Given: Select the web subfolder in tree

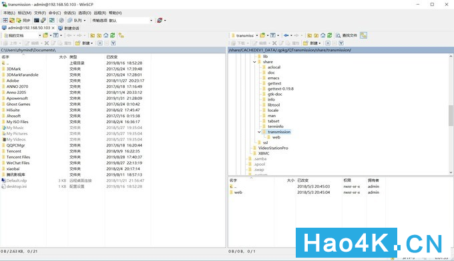Looking at the screenshot, I should point(276,137).
